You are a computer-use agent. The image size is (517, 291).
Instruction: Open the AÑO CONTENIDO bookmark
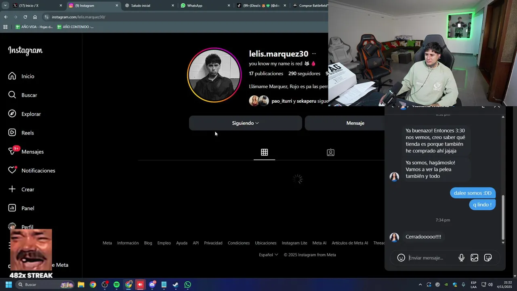point(75,27)
